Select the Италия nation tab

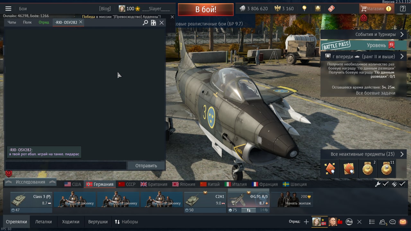coord(236,184)
